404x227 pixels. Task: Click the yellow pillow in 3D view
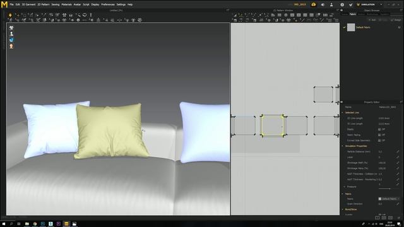111,131
